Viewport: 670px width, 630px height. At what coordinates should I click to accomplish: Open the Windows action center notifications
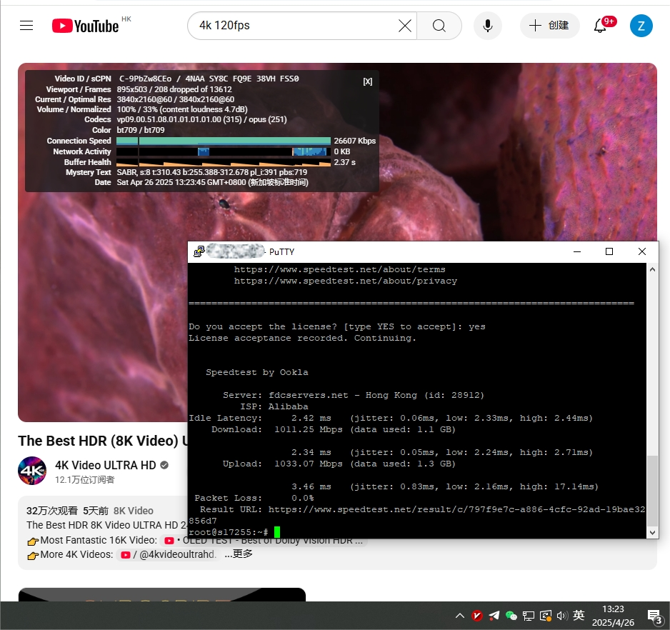(x=654, y=616)
